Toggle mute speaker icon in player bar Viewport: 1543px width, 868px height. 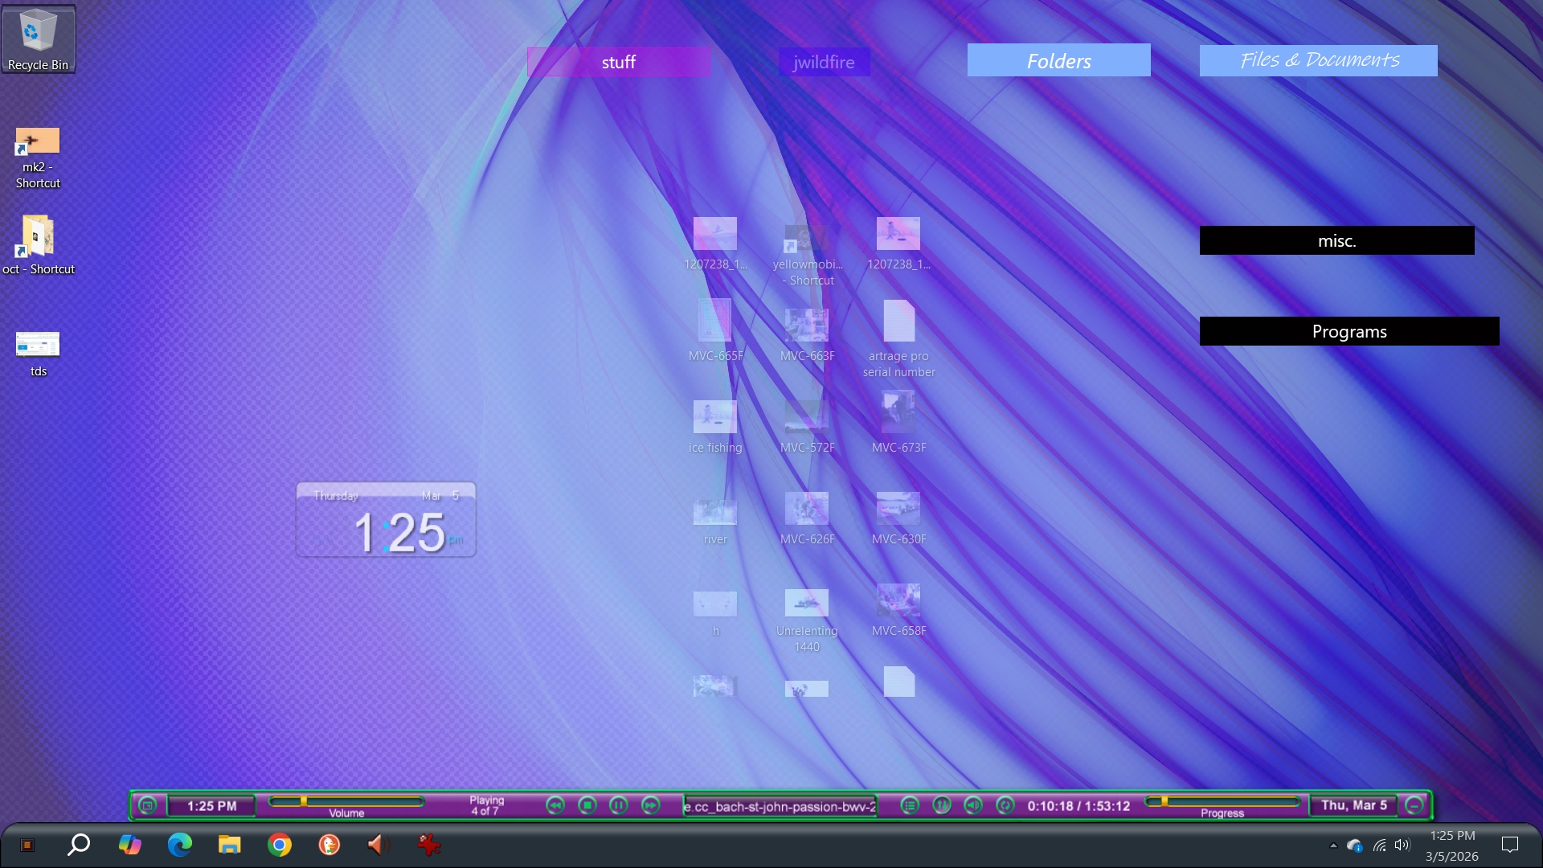972,805
